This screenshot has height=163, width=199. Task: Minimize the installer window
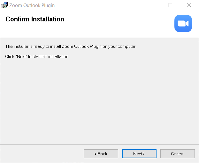pyautogui.click(x=152, y=5)
